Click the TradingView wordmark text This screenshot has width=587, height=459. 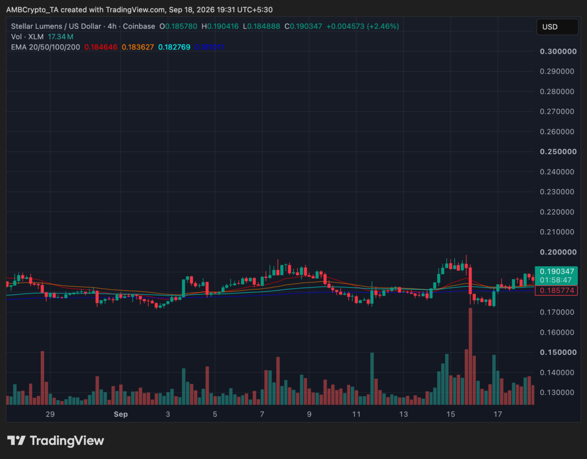[67, 440]
